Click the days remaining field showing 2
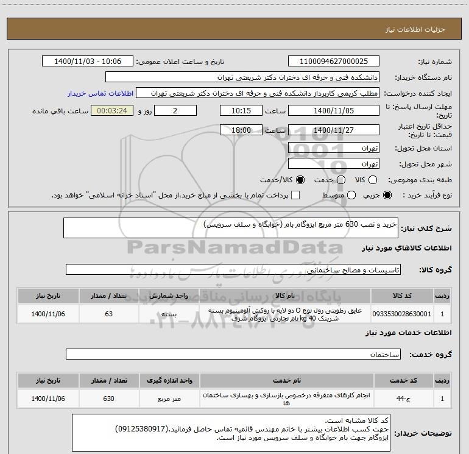The width and height of the screenshot is (469, 454). (175, 110)
